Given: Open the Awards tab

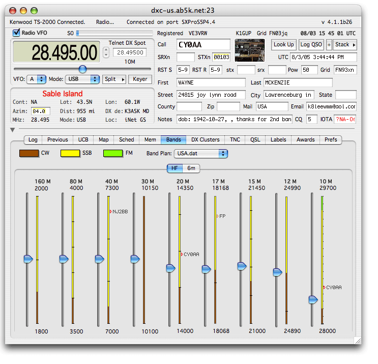Looking at the screenshot, I should (306, 139).
